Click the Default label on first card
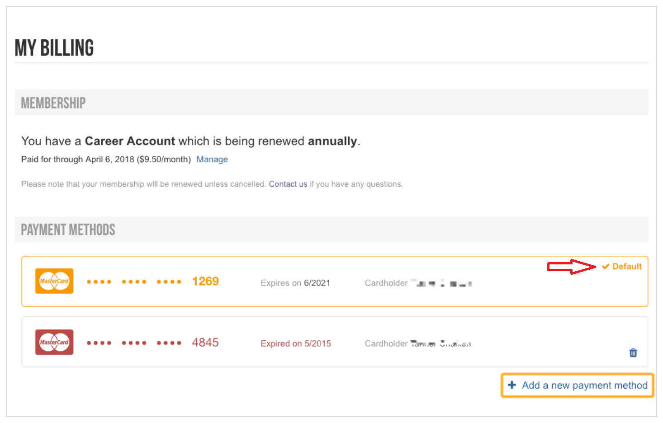The height and width of the screenshot is (423, 663). 627,267
